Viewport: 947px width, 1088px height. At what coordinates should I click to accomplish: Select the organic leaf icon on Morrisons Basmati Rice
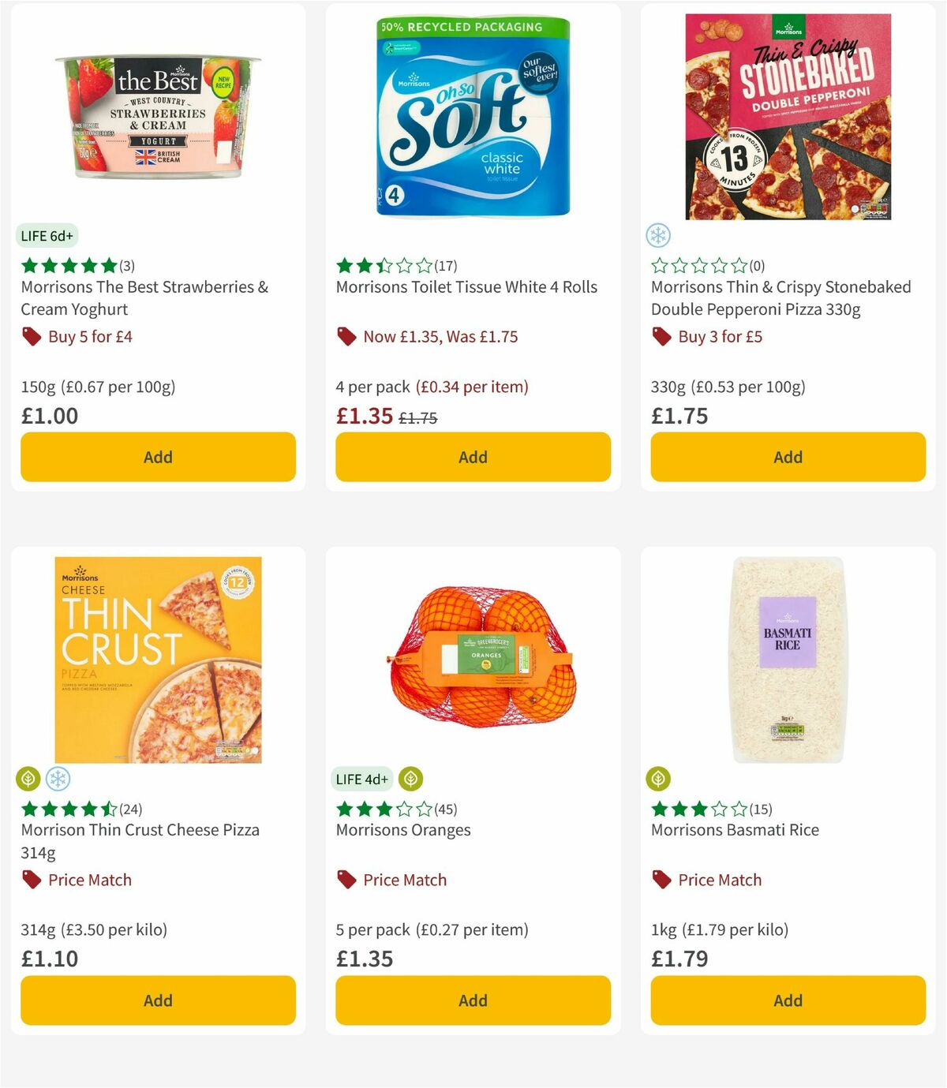click(658, 778)
